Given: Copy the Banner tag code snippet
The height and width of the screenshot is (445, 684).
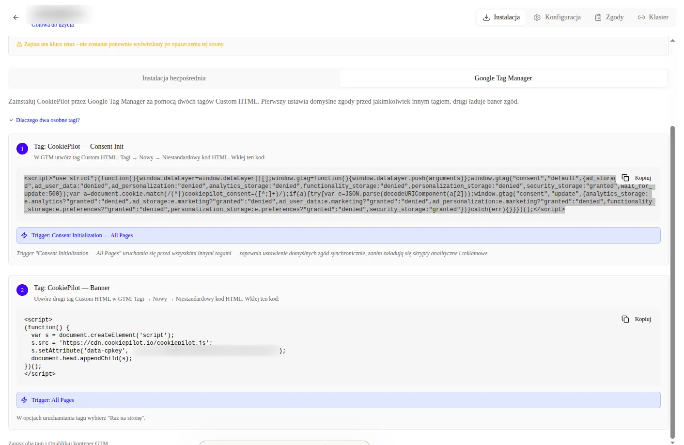Looking at the screenshot, I should (637, 319).
